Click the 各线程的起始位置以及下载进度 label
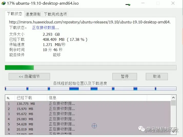The width and height of the screenshot is (183, 137). pos(80,83)
